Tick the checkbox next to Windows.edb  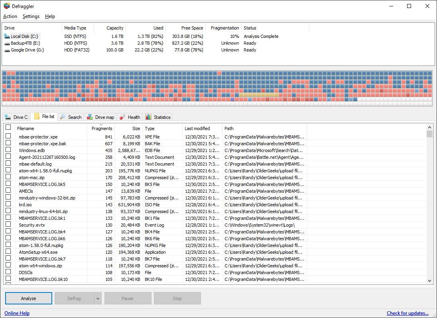pyautogui.click(x=8, y=150)
